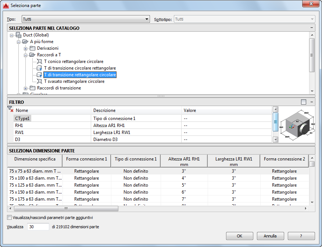Viewport: 322px width, 247px height.
Task: Select T di transizione circolare rettangolare
Action: coord(80,68)
